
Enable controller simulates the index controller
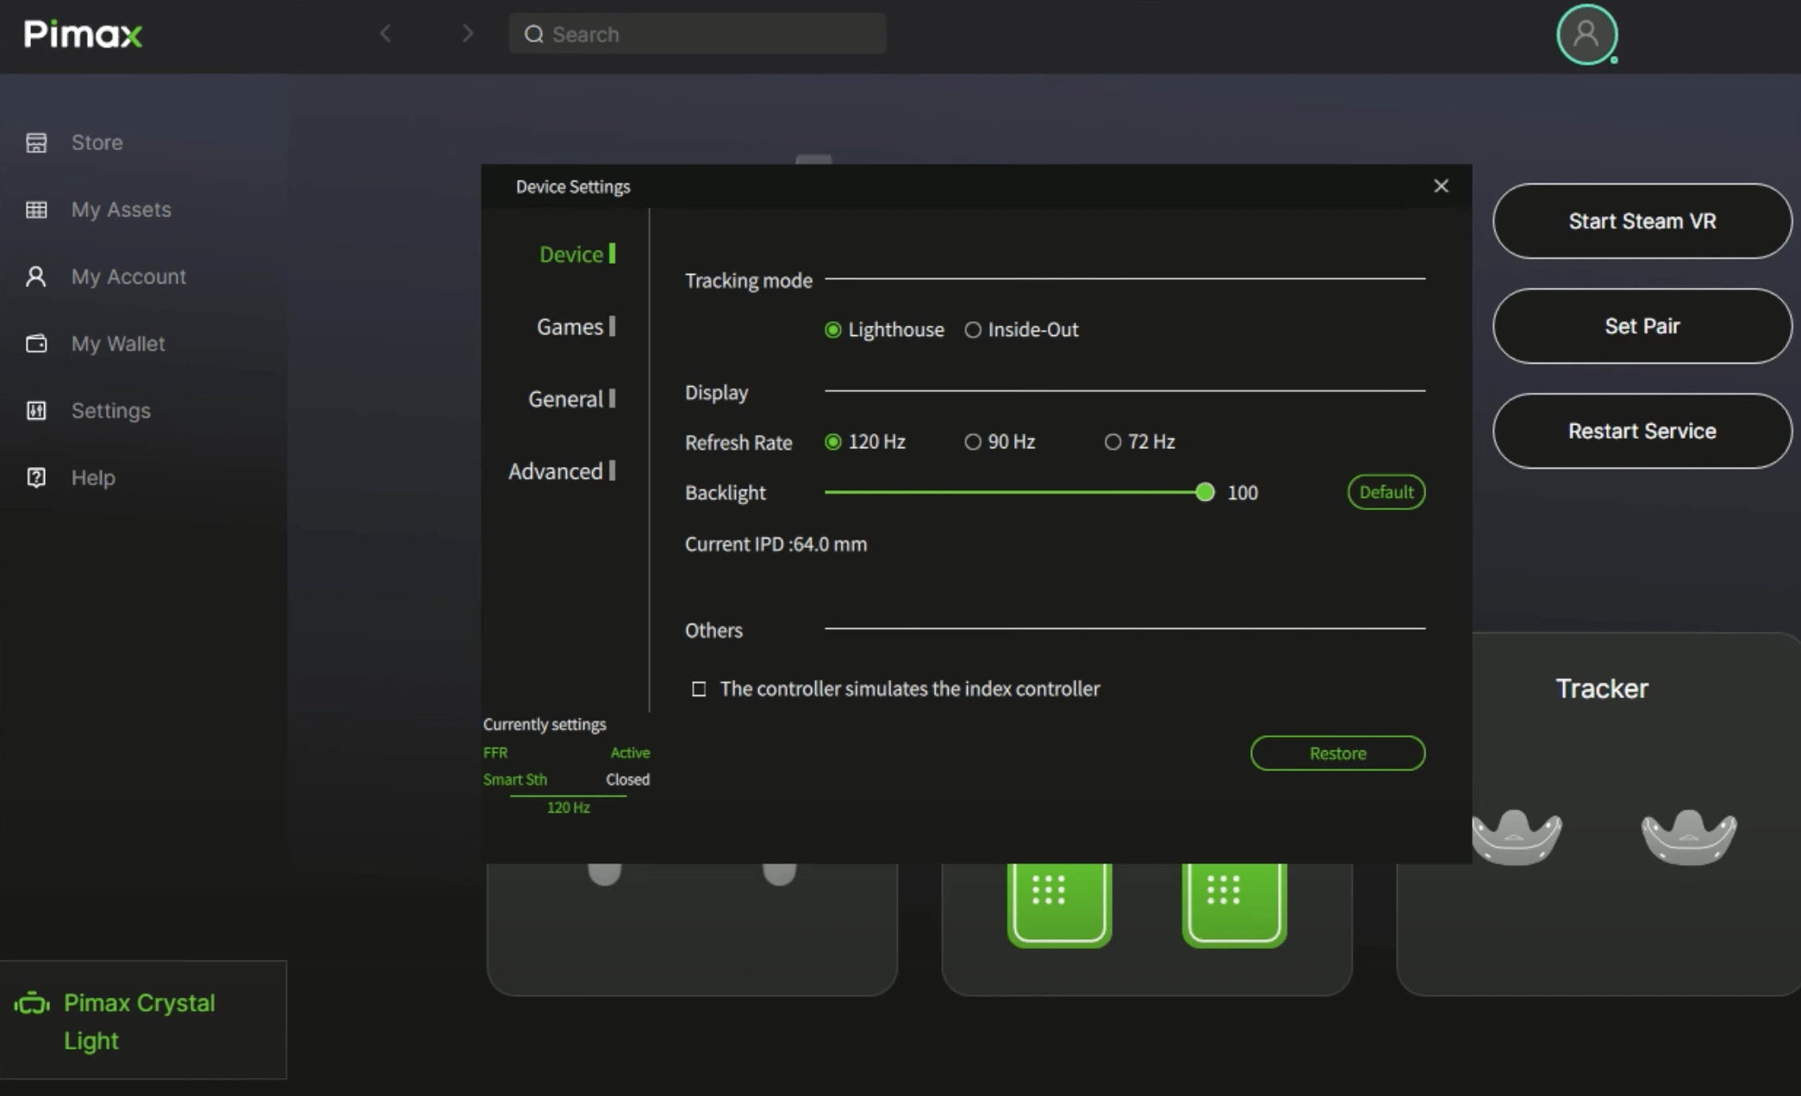pos(698,688)
